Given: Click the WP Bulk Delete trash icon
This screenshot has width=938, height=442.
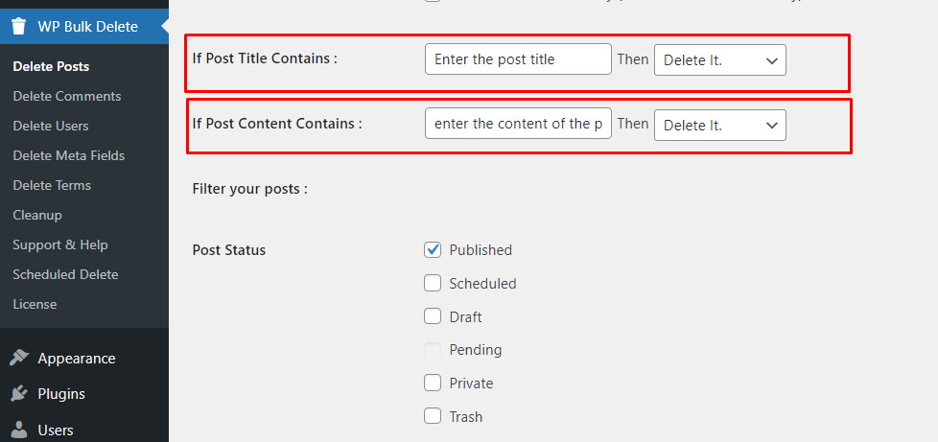Looking at the screenshot, I should point(19,27).
